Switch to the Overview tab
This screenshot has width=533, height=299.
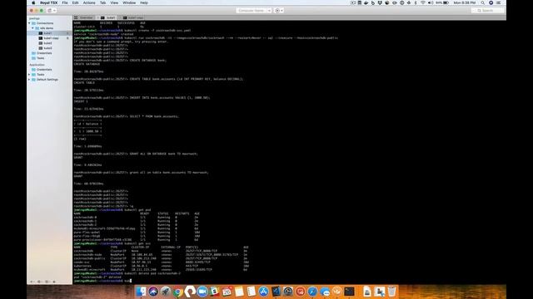[x=84, y=17]
